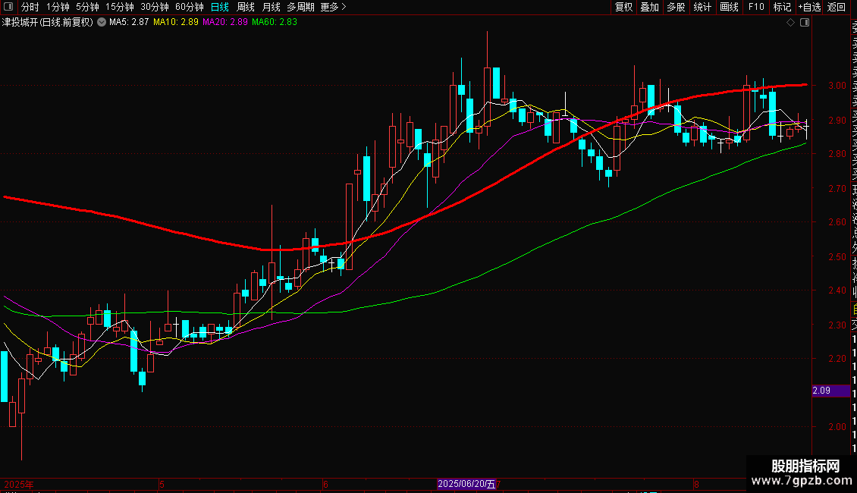Open the 统计 statistics button
This screenshot has height=493, width=857.
click(702, 7)
